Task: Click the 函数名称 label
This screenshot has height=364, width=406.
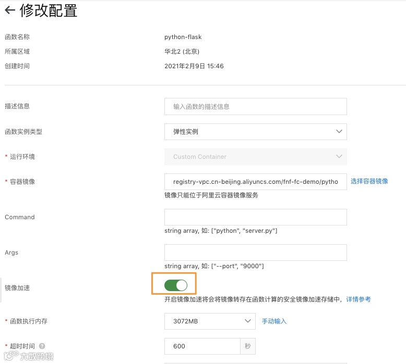Action: pos(17,37)
